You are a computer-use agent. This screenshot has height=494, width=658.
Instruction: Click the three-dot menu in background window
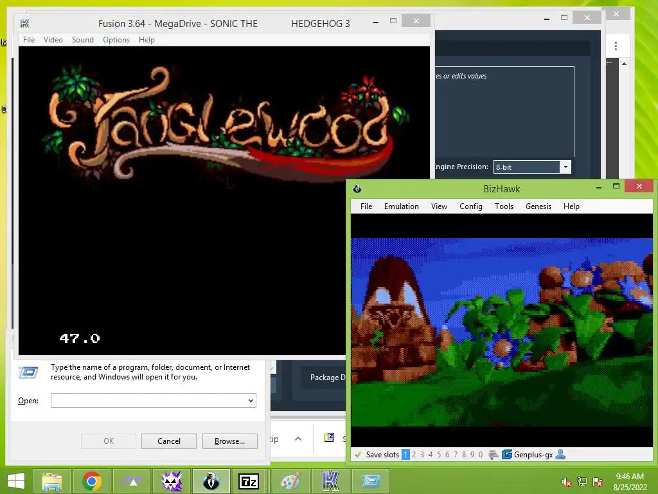click(x=616, y=46)
